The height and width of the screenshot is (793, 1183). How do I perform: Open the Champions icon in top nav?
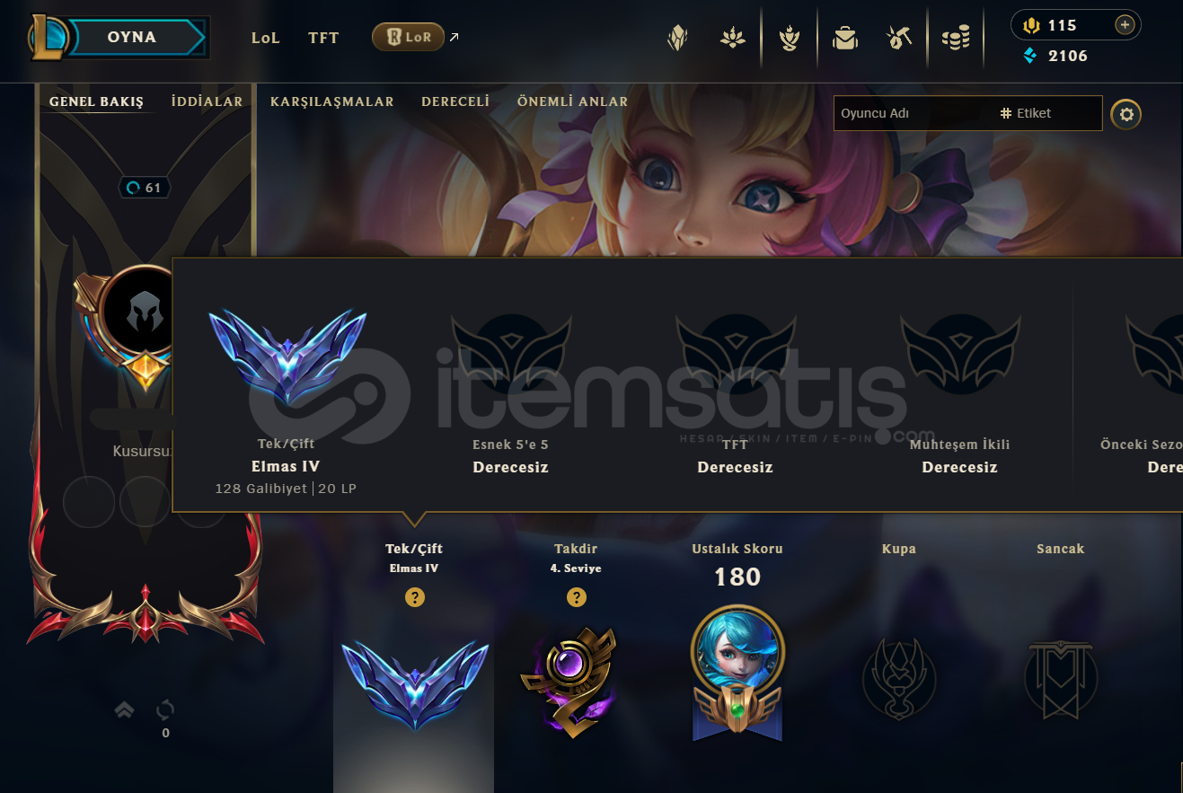point(678,38)
